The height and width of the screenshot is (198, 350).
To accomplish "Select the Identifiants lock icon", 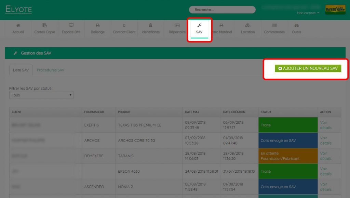I will (150, 25).
